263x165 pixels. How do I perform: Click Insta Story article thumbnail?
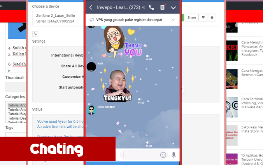tap(232, 135)
